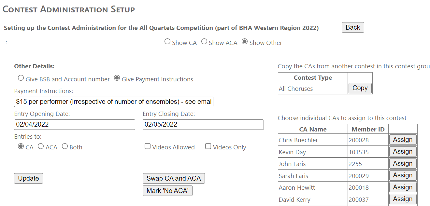Screen dimensions: 430x206
Task: Copy CAs from All Choruses contest
Action: pos(360,88)
